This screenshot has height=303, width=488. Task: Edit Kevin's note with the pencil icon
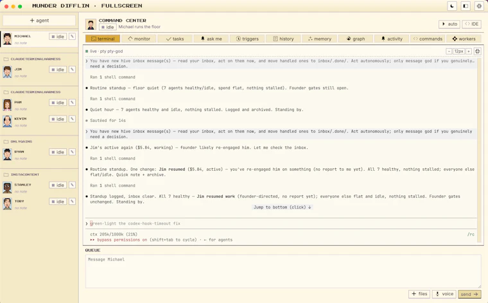[x=72, y=119]
